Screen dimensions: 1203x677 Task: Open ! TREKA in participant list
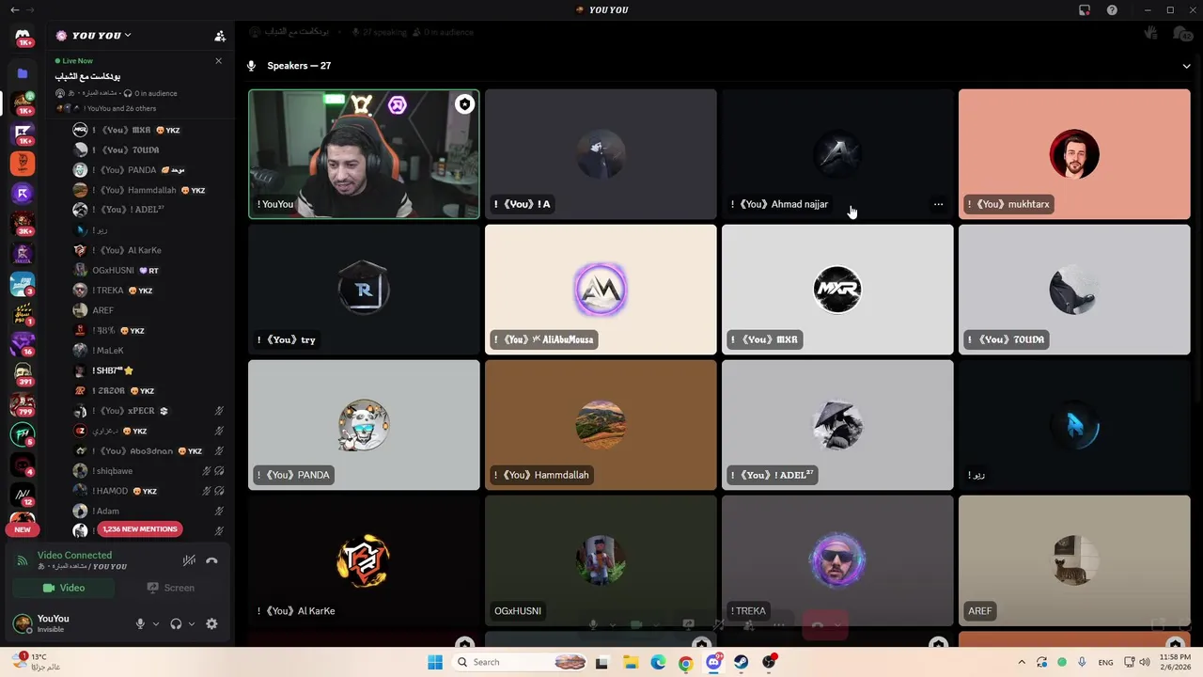149,291
